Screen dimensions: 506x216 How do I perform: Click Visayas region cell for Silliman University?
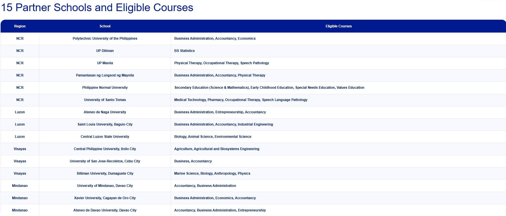click(20, 173)
